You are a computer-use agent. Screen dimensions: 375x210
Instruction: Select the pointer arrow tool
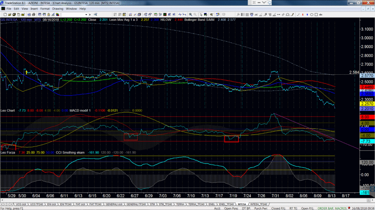click(201, 15)
